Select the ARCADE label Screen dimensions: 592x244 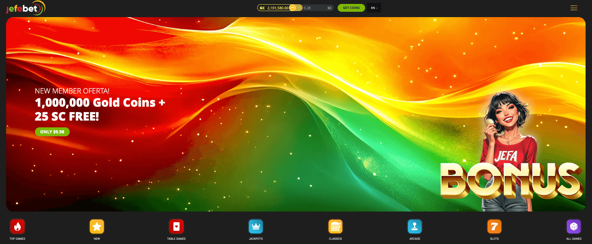coord(415,239)
